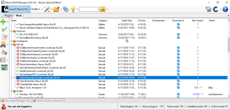Click the light bulb tips icon
The width and height of the screenshot is (230, 110).
(73, 9)
